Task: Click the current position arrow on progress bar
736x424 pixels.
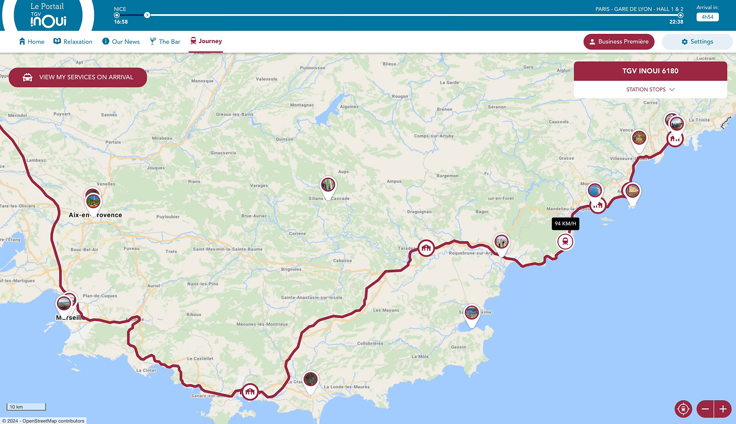Action: tap(147, 15)
